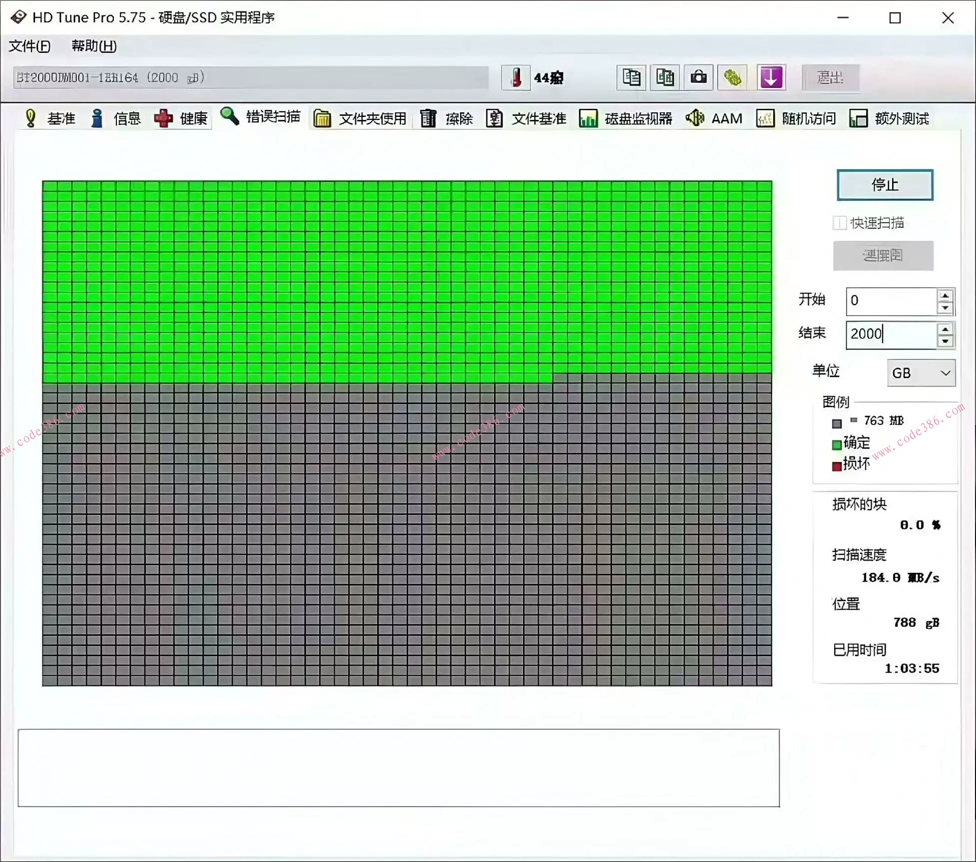The width and height of the screenshot is (976, 862).
Task: Click the thermometer temperature icon
Action: [516, 77]
